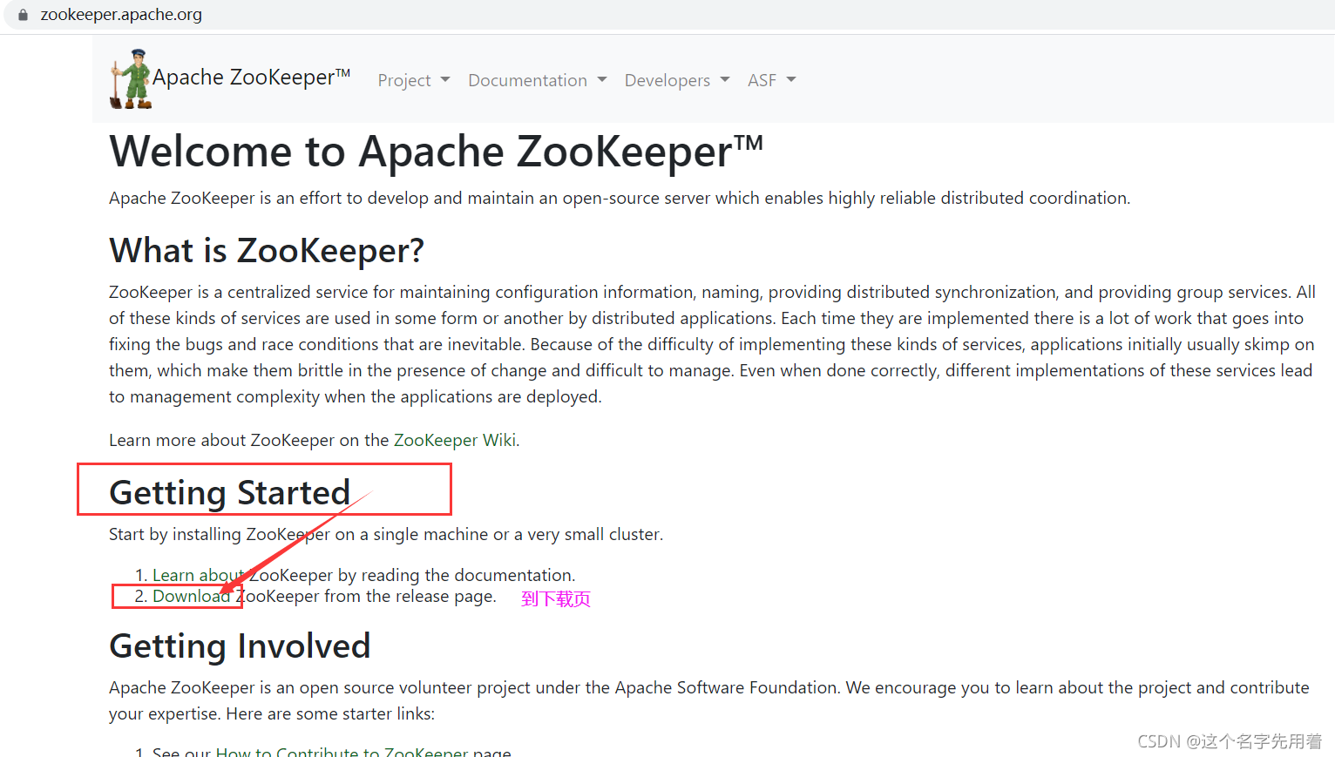Click the Getting Involved heading

[240, 646]
